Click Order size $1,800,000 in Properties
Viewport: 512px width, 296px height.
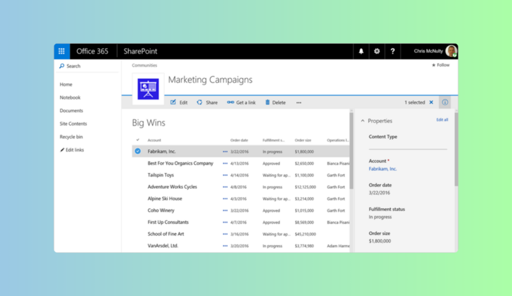point(380,241)
